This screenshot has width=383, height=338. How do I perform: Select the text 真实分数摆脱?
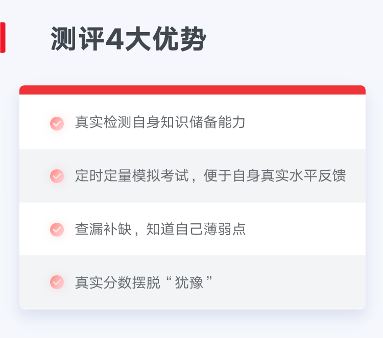pyautogui.click(x=117, y=282)
